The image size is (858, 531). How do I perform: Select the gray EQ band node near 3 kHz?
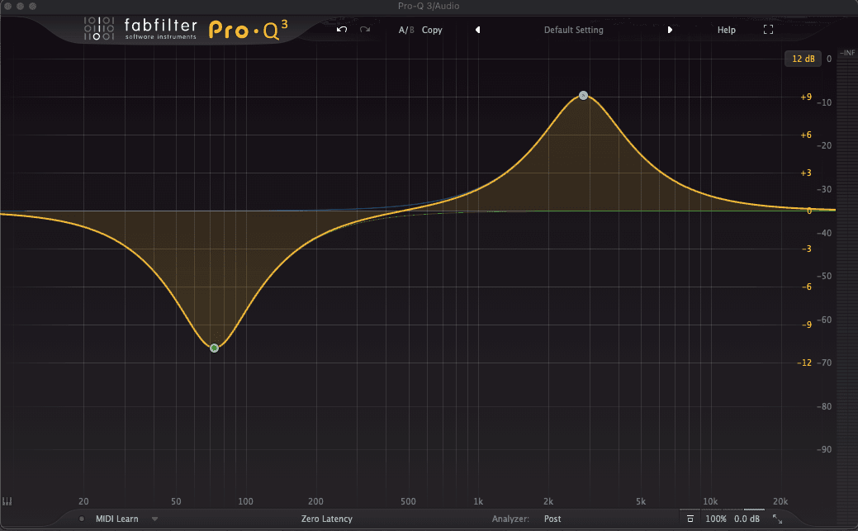click(x=583, y=95)
